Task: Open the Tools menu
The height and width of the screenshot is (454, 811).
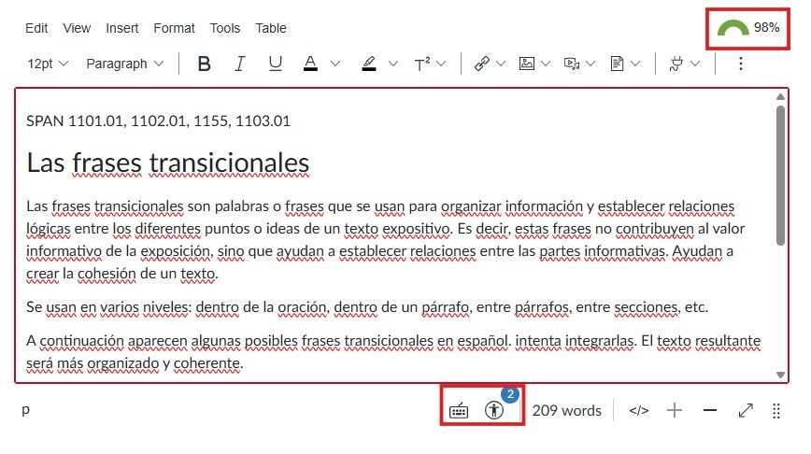Action: [x=225, y=28]
